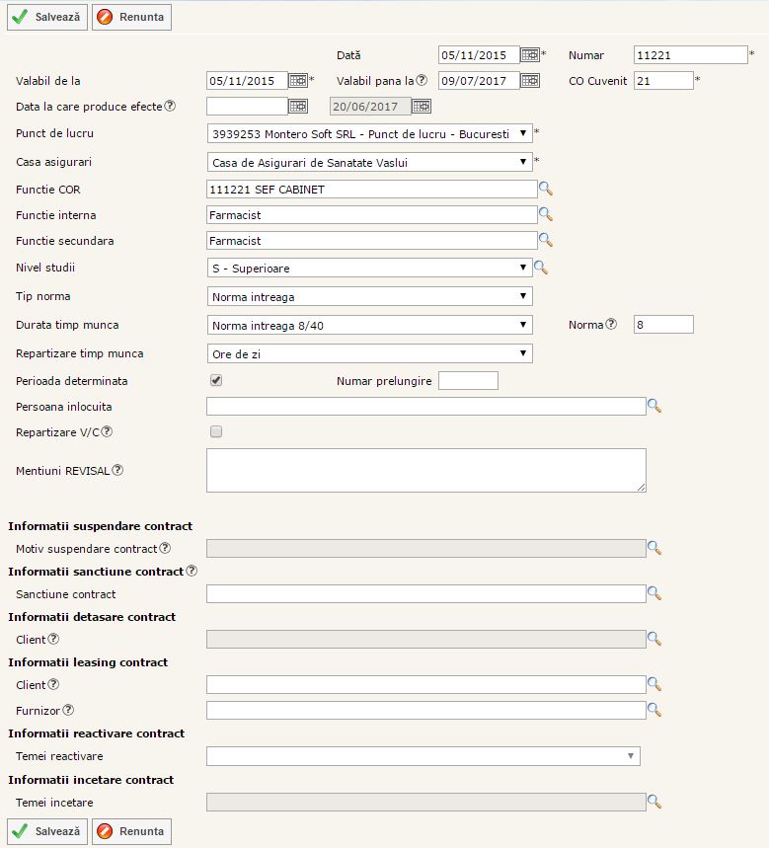The width and height of the screenshot is (769, 848).
Task: Open lookup for leasing Furnizor field
Action: [x=654, y=710]
